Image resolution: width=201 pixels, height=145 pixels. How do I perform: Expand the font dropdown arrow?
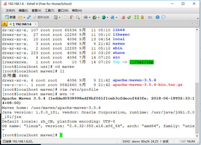pos(116,17)
